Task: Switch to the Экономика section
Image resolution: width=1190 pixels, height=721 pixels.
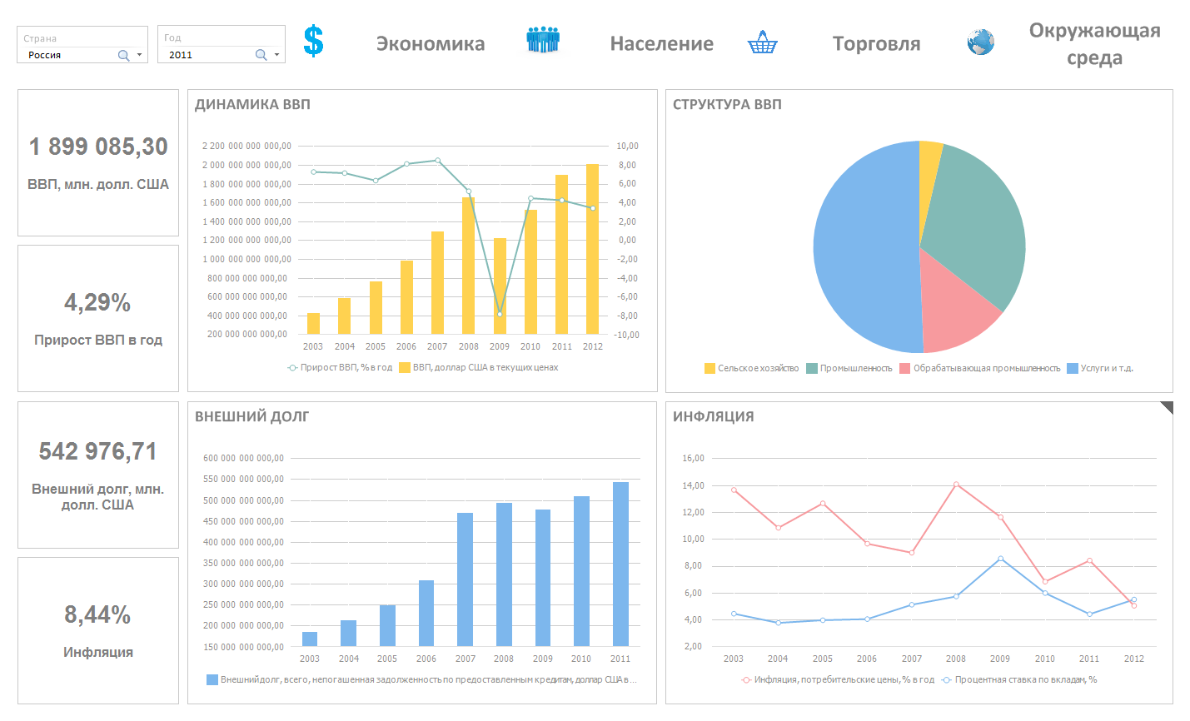Action: pos(431,43)
